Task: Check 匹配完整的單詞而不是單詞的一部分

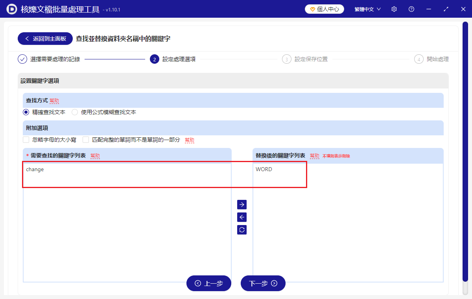Action: pyautogui.click(x=86, y=139)
